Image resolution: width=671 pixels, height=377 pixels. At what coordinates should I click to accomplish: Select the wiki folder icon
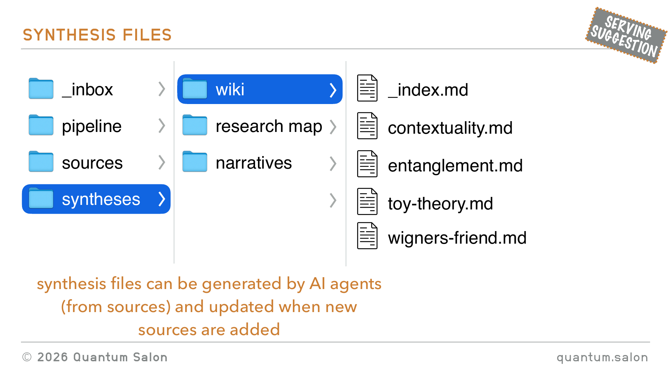coord(195,89)
